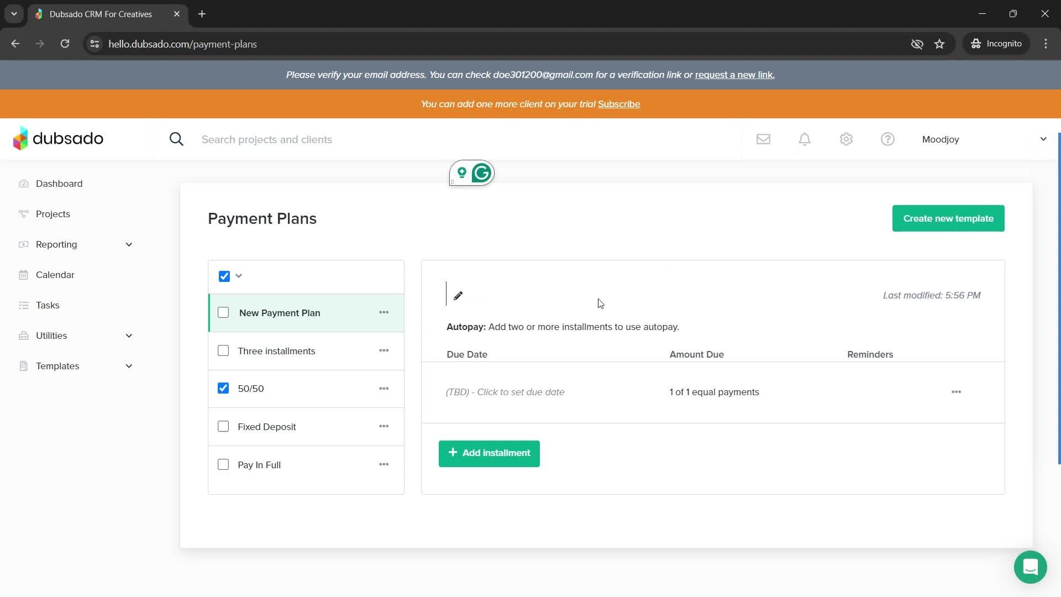Open options for Pay In Full row
The height and width of the screenshot is (597, 1061).
[384, 464]
